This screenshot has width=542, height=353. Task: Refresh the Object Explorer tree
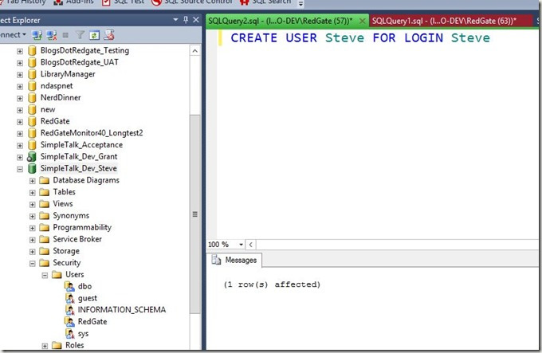(94, 35)
